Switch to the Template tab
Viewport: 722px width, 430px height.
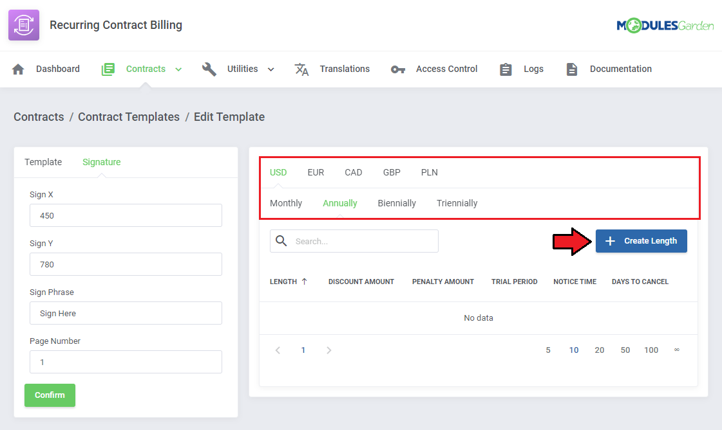(x=43, y=162)
